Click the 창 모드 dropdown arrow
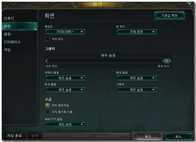The height and width of the screenshot is (142, 196). click(153, 32)
